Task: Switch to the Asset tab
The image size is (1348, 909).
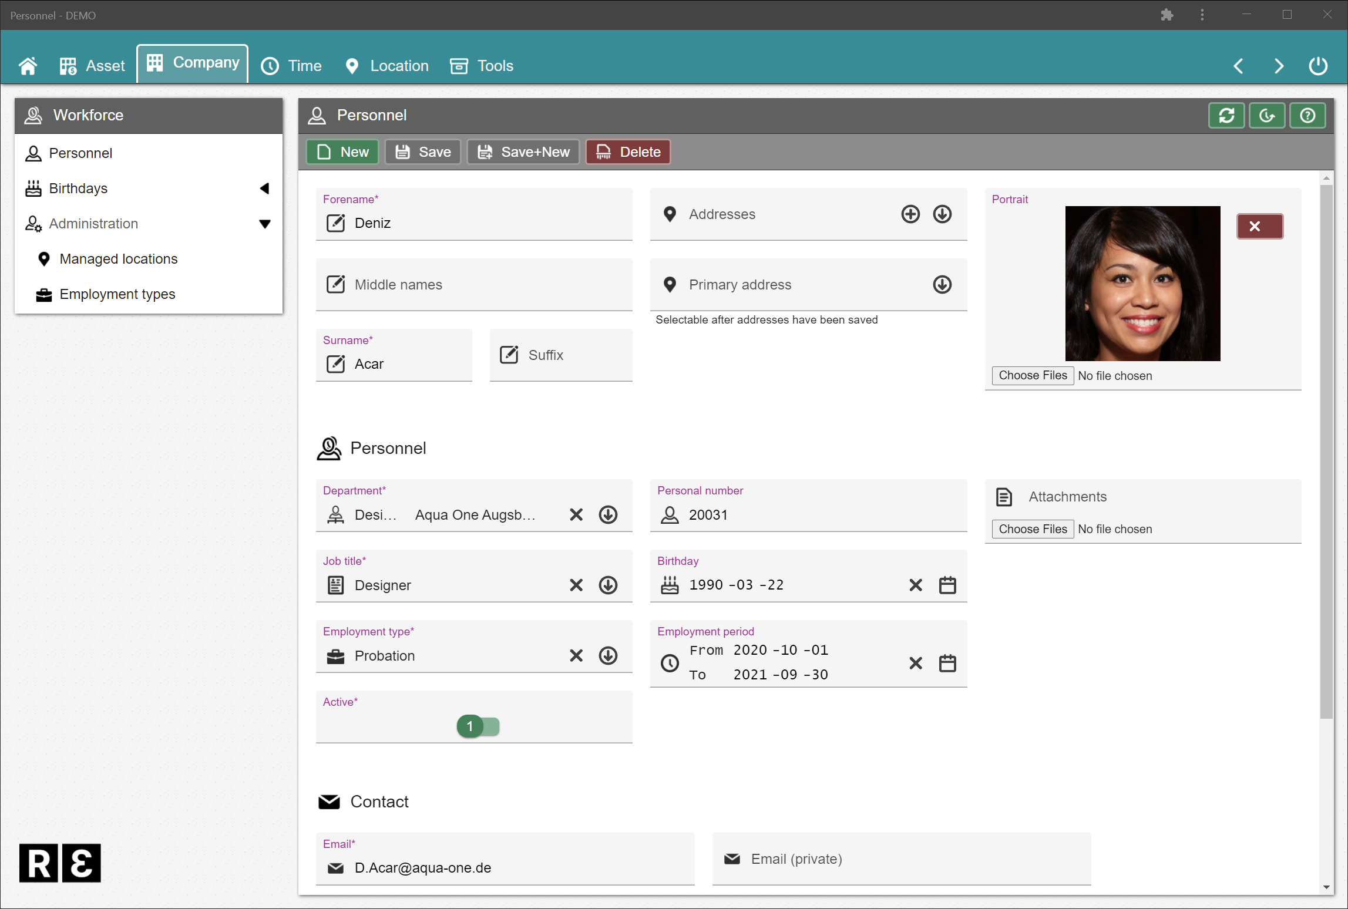Action: pyautogui.click(x=92, y=65)
